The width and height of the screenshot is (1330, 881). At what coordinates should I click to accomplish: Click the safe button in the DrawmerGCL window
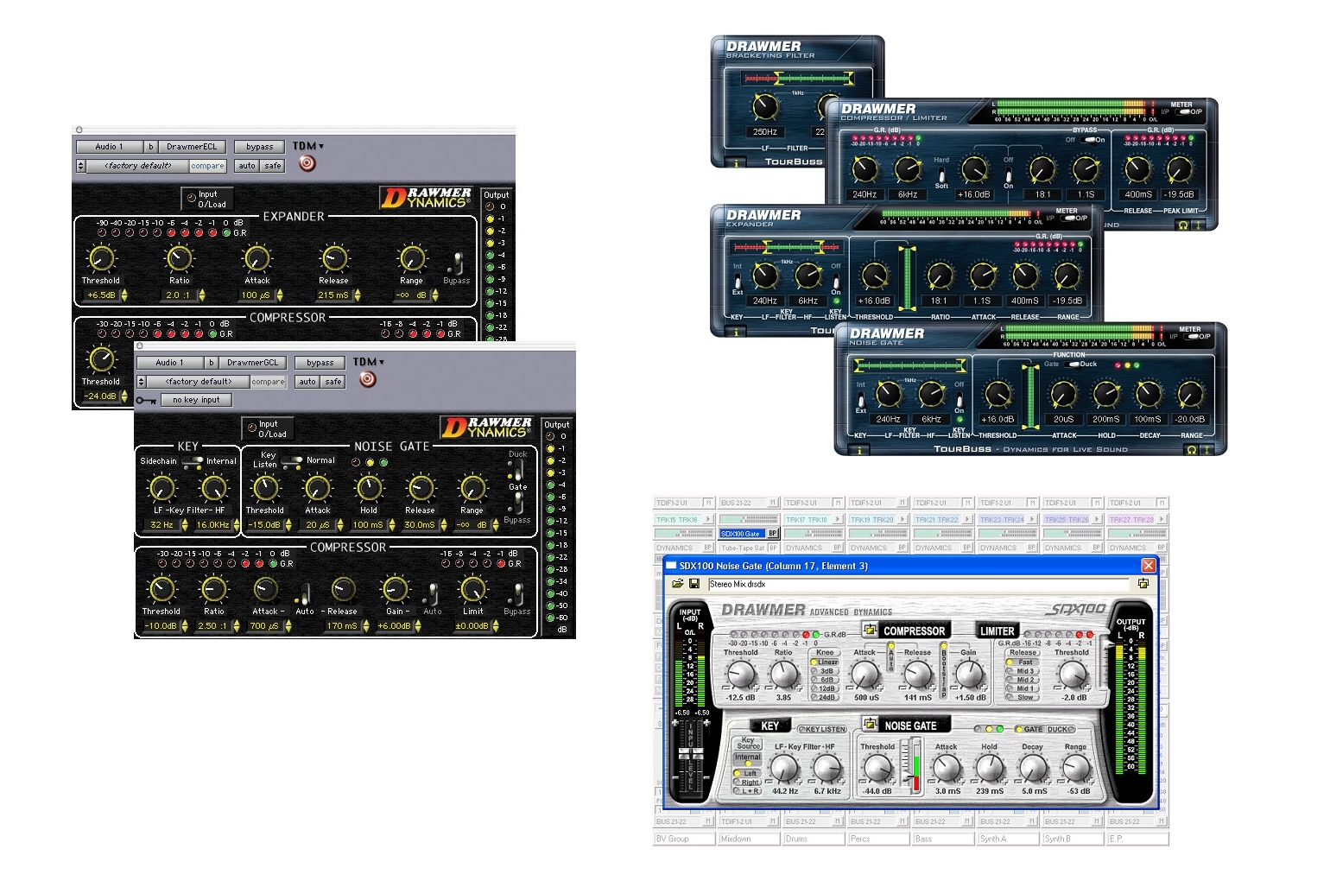coord(333,382)
